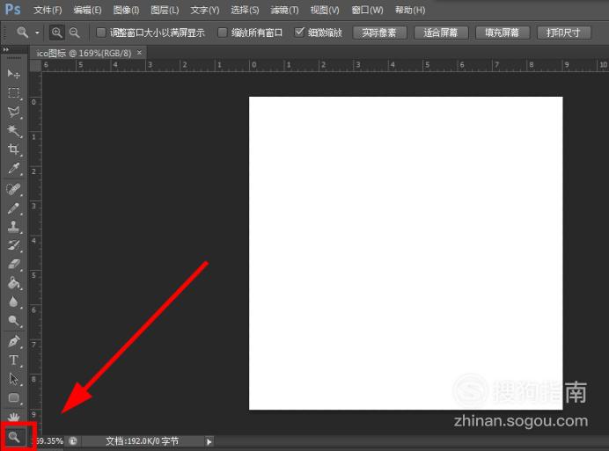Click the 适合屏幕 button

441,33
